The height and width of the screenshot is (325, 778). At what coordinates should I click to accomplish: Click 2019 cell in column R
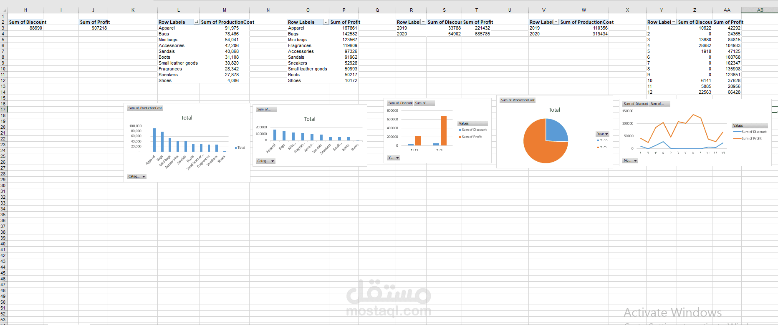tap(411, 28)
